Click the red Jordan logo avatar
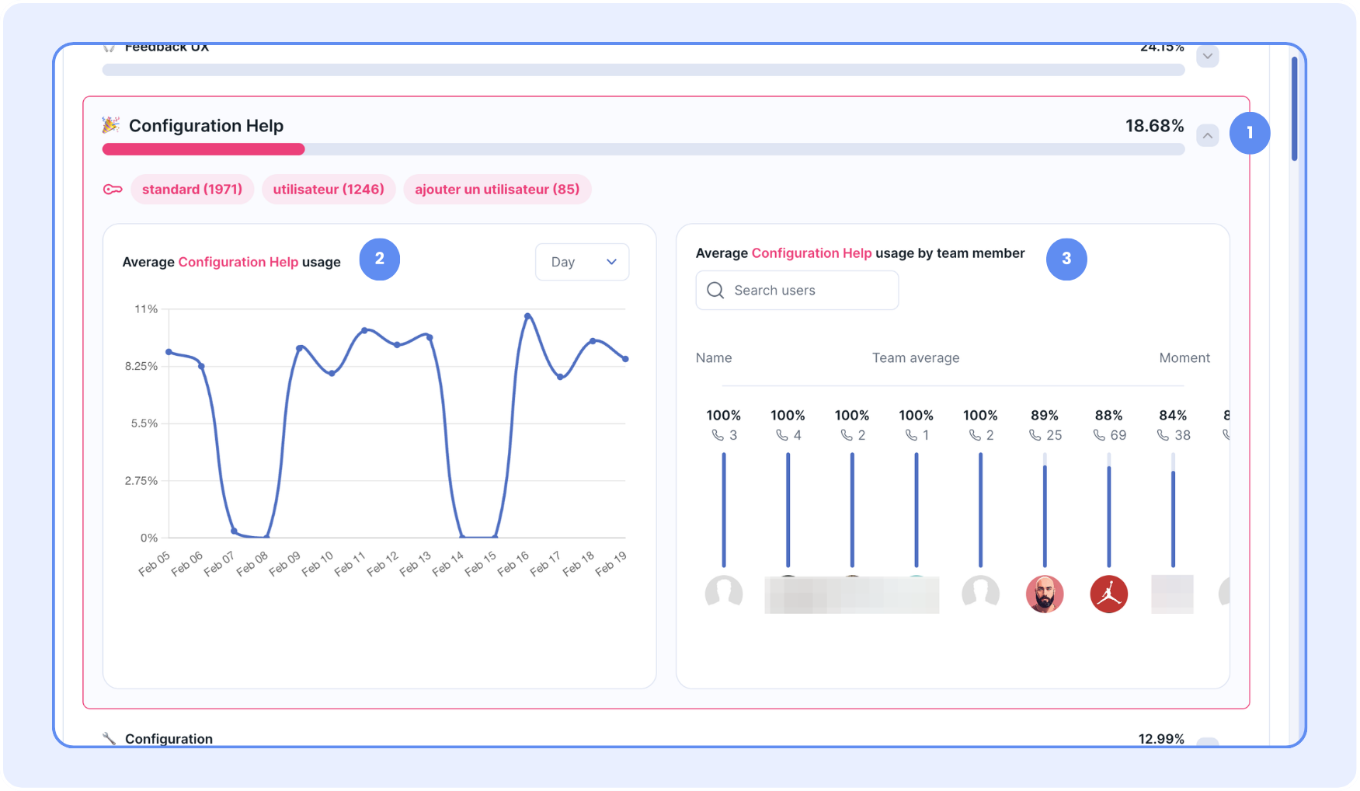Screen dimensions: 1360x791 pos(1108,594)
